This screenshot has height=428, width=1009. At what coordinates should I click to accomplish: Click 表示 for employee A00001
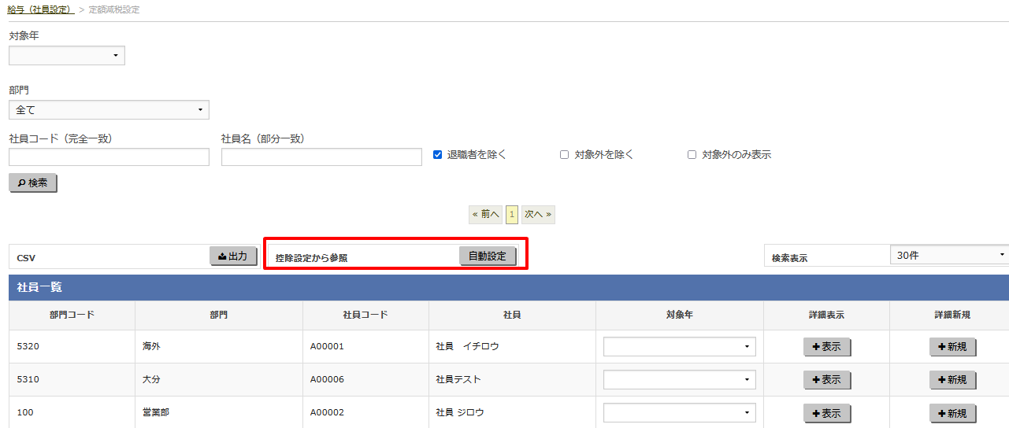tap(826, 347)
